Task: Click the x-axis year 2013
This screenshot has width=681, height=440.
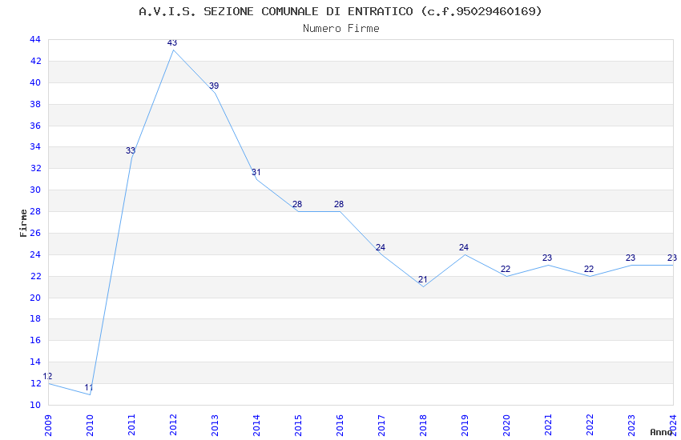Action: click(x=215, y=426)
